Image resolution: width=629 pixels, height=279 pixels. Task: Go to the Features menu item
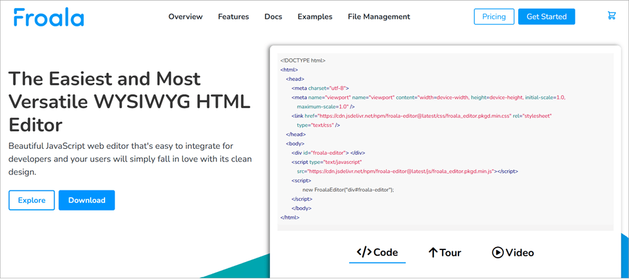pyautogui.click(x=233, y=17)
